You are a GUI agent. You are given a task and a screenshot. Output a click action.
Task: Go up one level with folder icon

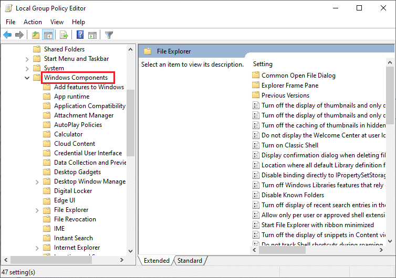coord(36,35)
